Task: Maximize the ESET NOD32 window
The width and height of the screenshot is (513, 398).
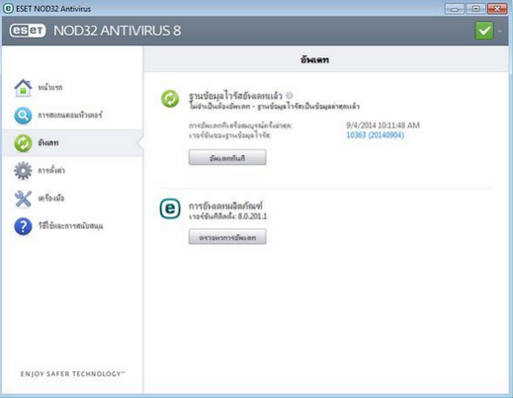Action: (475, 9)
